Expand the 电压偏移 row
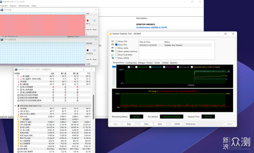The width and height of the screenshot is (254, 153). (x=18, y=119)
